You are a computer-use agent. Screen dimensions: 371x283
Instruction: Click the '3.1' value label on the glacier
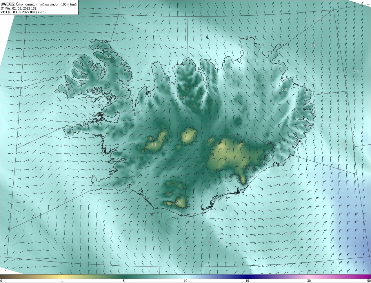click(154, 144)
